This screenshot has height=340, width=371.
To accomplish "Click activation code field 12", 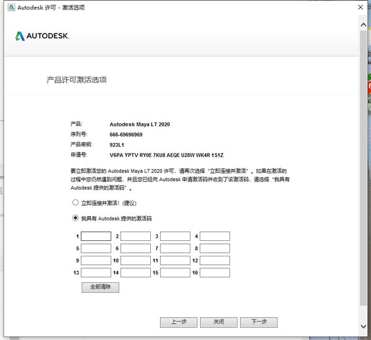I will (215, 260).
